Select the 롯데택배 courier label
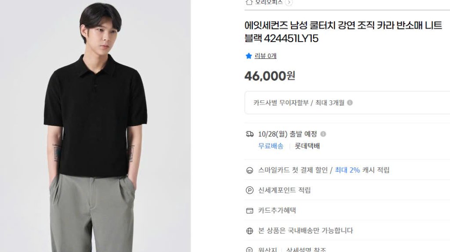The image size is (450, 252). (x=307, y=146)
